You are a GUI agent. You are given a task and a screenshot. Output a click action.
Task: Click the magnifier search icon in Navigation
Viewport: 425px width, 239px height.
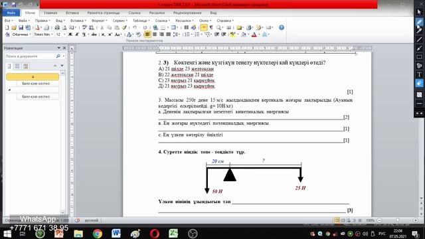[x=58, y=56]
